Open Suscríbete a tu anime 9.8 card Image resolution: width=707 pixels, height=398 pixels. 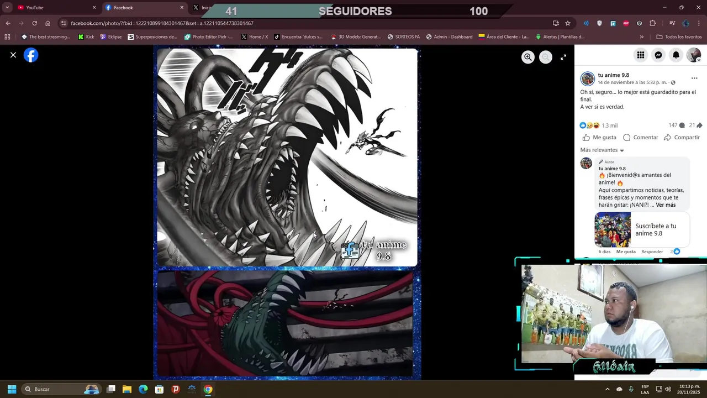[x=642, y=229]
